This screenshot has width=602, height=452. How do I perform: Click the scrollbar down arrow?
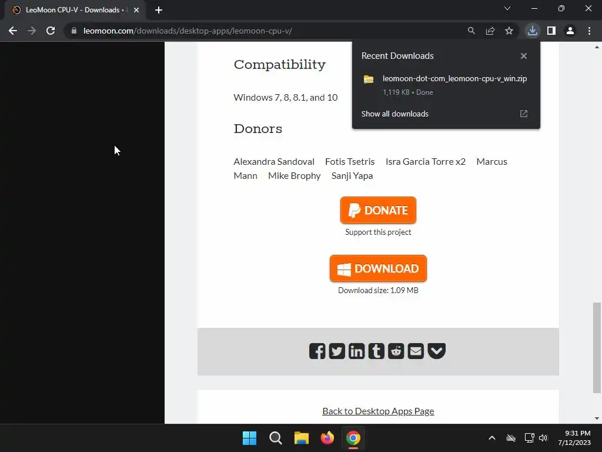click(597, 418)
